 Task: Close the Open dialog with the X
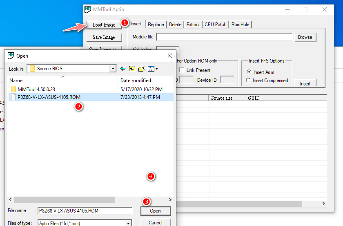[x=170, y=56]
